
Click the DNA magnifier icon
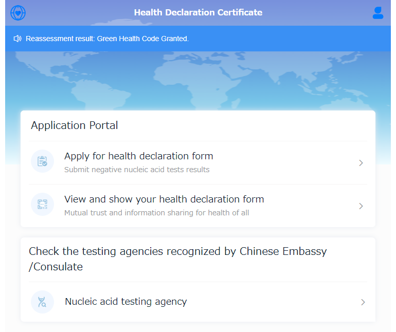[x=42, y=302]
